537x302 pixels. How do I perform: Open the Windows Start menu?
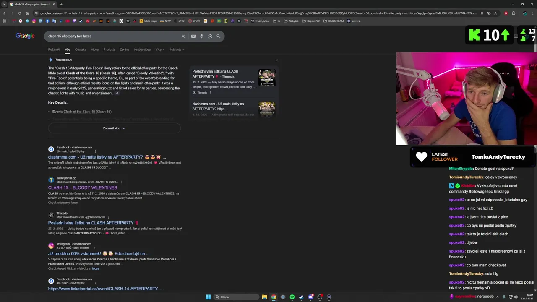point(208,297)
